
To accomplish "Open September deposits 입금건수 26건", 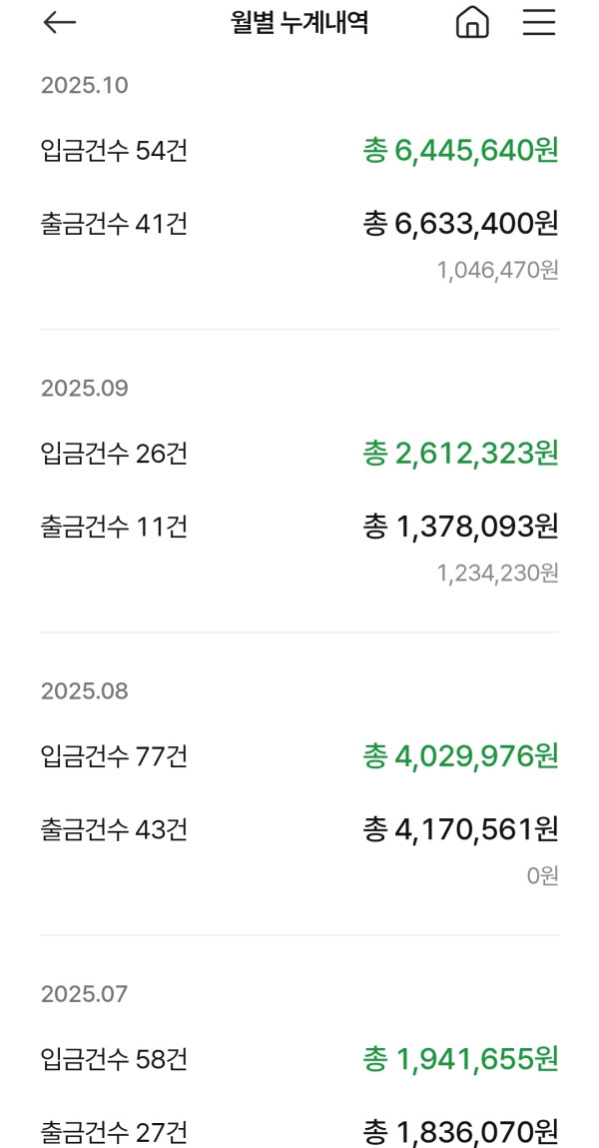I will pos(114,454).
